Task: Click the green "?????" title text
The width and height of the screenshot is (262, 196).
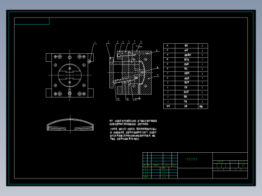Action: pos(191,159)
